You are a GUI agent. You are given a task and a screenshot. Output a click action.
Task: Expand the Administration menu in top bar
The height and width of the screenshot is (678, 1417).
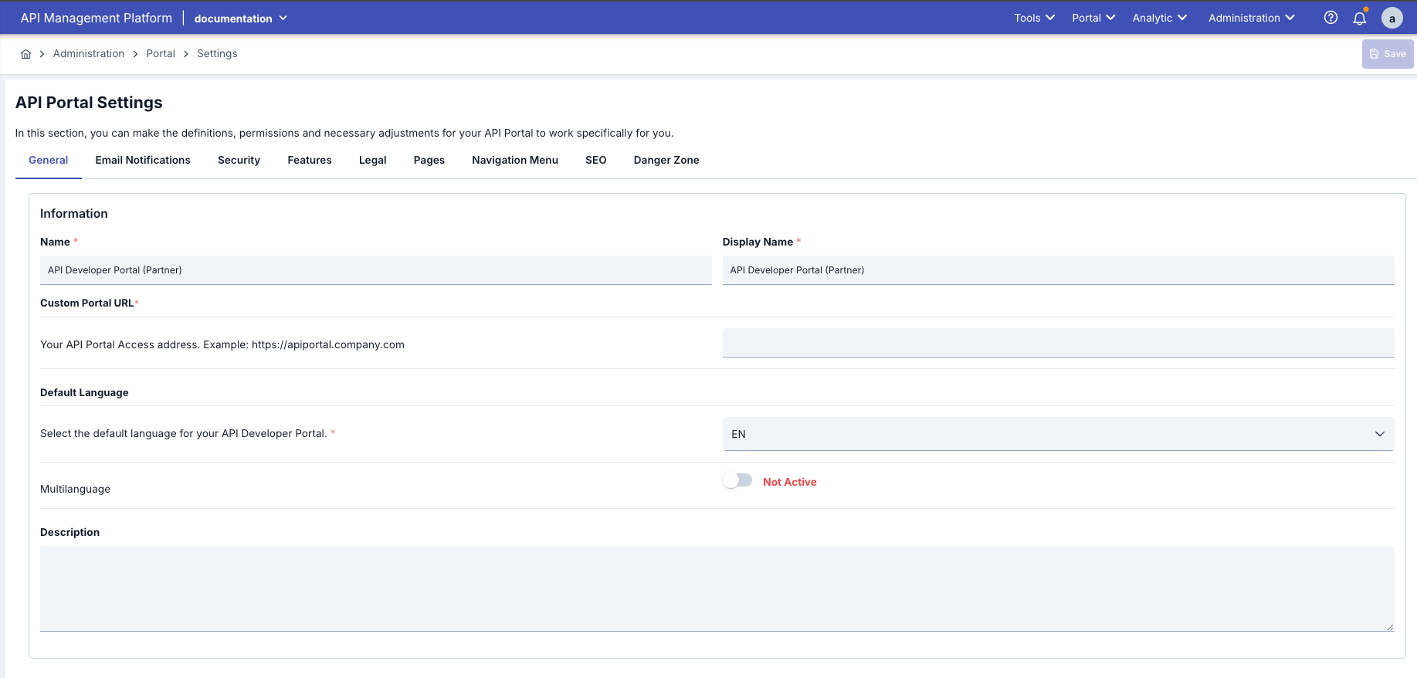(1251, 18)
